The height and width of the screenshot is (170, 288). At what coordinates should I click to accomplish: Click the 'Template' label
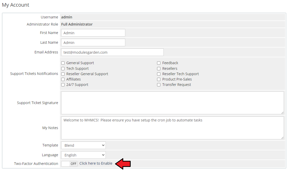coord(50,145)
